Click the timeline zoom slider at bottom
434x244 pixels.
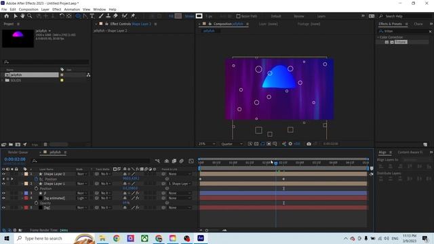coord(207,230)
